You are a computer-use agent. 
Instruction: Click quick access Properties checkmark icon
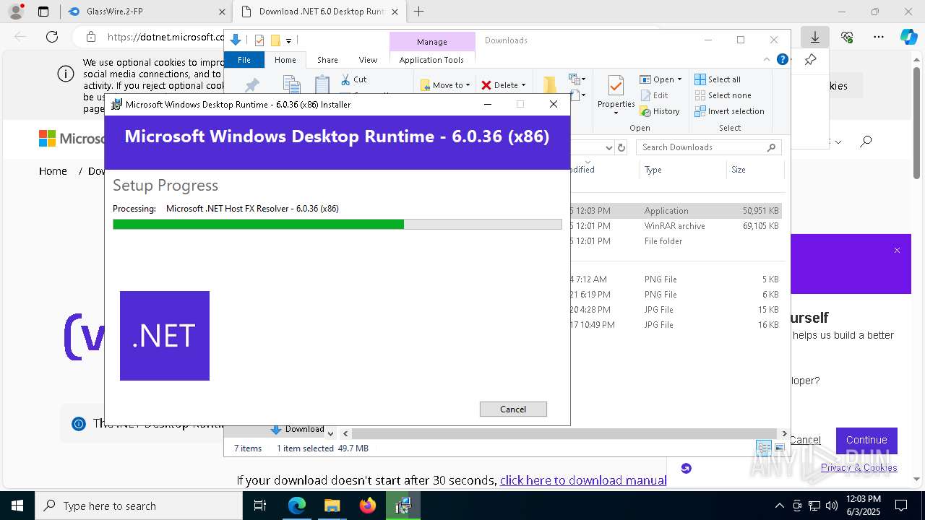click(259, 40)
